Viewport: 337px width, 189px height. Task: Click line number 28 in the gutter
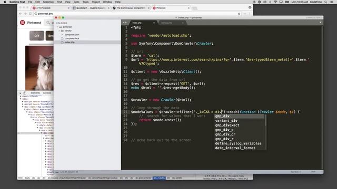125,140
